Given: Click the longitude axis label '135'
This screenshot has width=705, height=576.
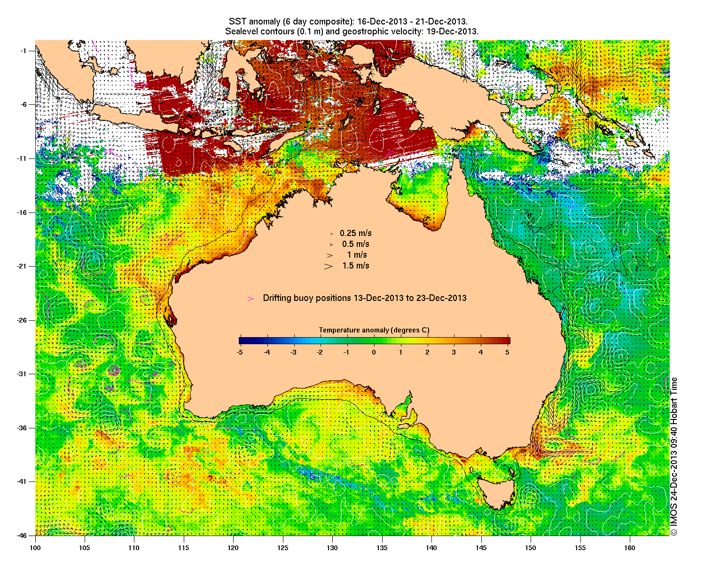Looking at the screenshot, I should coord(382,547).
